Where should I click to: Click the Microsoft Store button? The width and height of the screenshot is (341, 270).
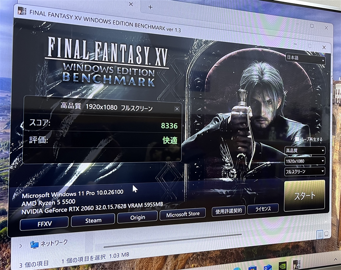point(183,214)
